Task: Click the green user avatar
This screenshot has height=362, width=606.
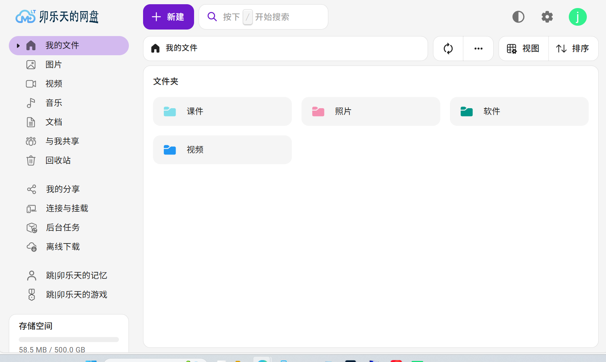Action: [577, 17]
